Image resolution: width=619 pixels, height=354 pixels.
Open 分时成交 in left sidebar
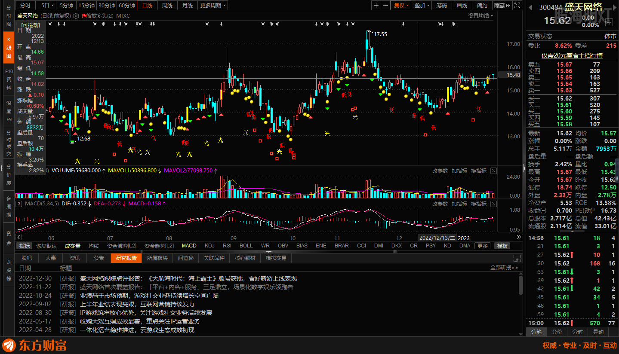9,143
